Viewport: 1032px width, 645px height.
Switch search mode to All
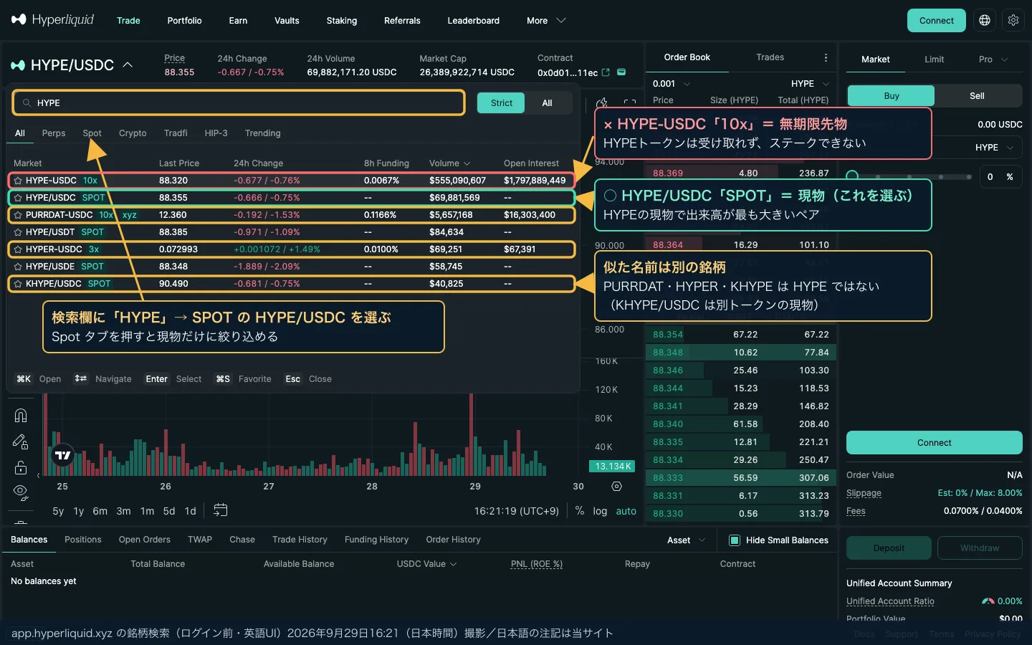(547, 103)
